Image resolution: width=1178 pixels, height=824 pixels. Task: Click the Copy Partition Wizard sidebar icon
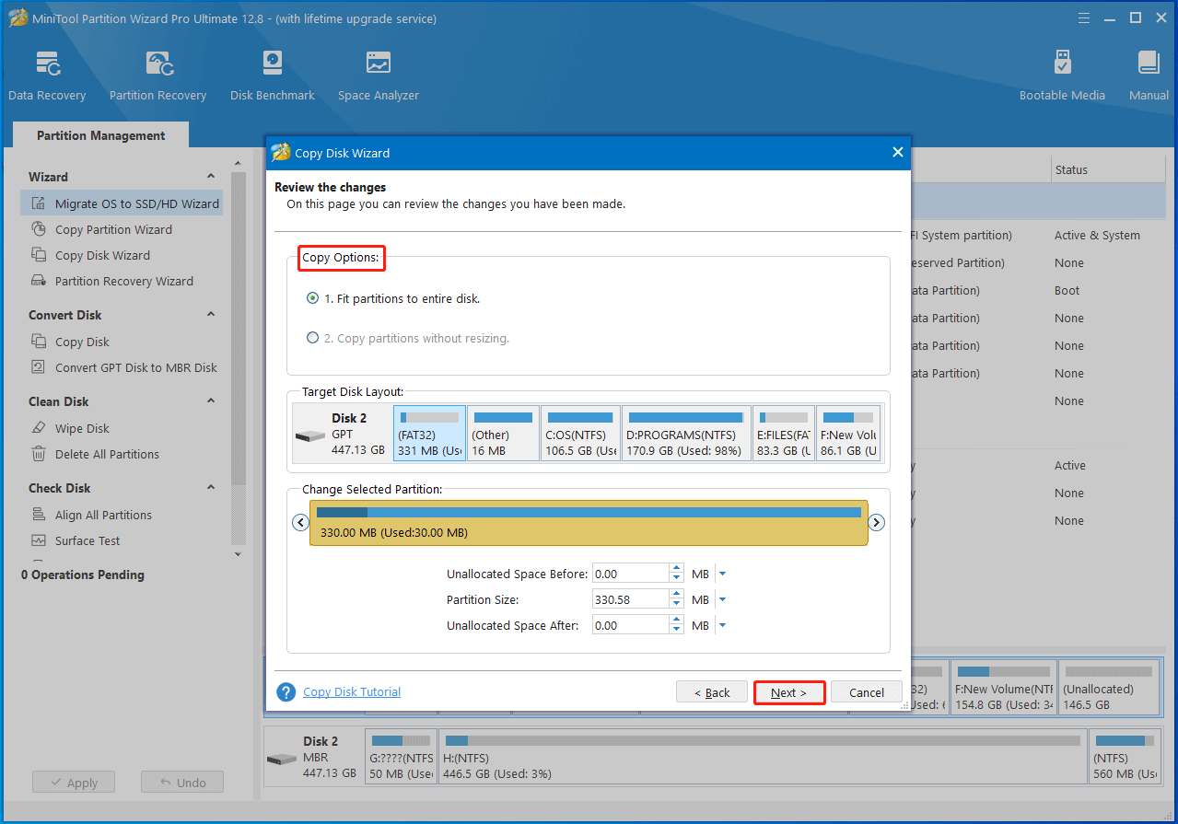pyautogui.click(x=39, y=229)
